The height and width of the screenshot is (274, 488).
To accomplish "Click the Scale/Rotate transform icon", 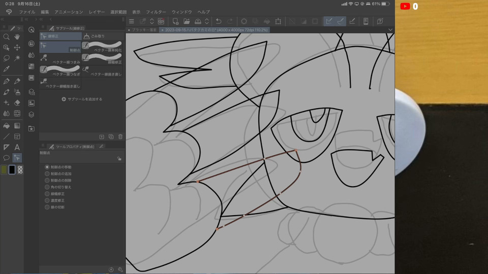I will tap(278, 21).
